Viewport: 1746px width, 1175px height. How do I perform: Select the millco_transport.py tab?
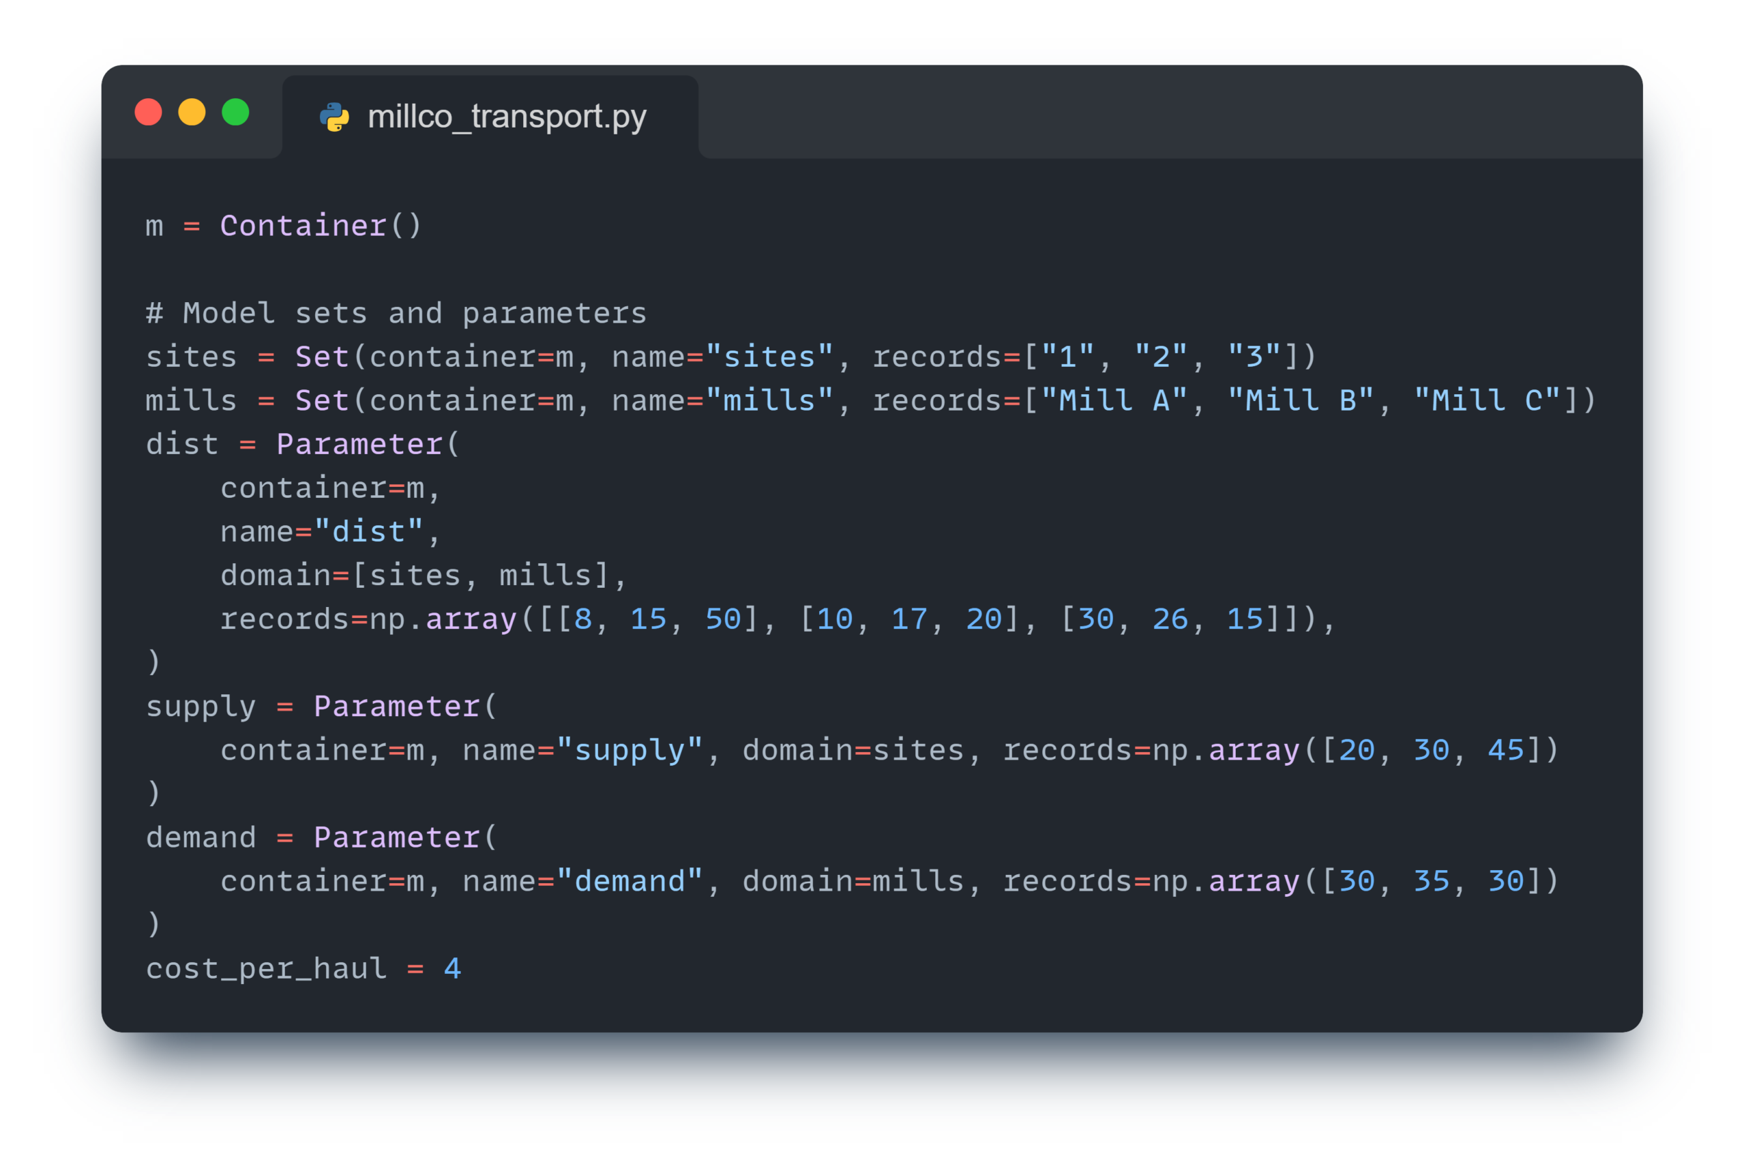tap(490, 117)
